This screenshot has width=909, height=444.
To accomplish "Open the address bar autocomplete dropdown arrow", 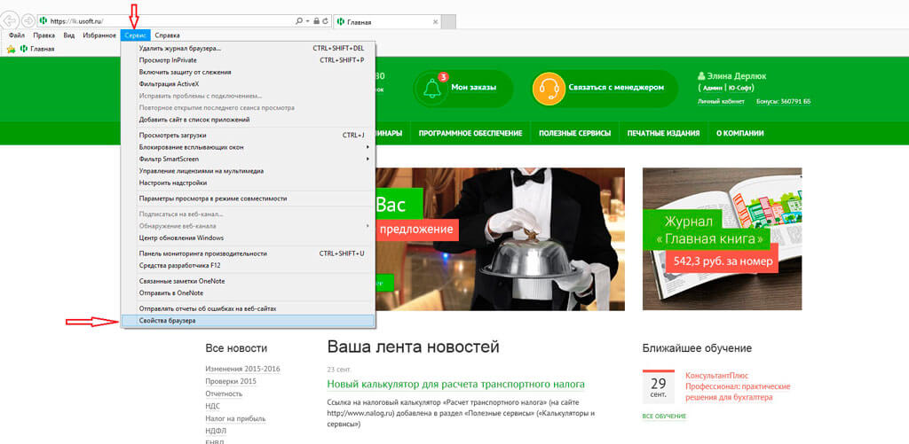I will (307, 21).
